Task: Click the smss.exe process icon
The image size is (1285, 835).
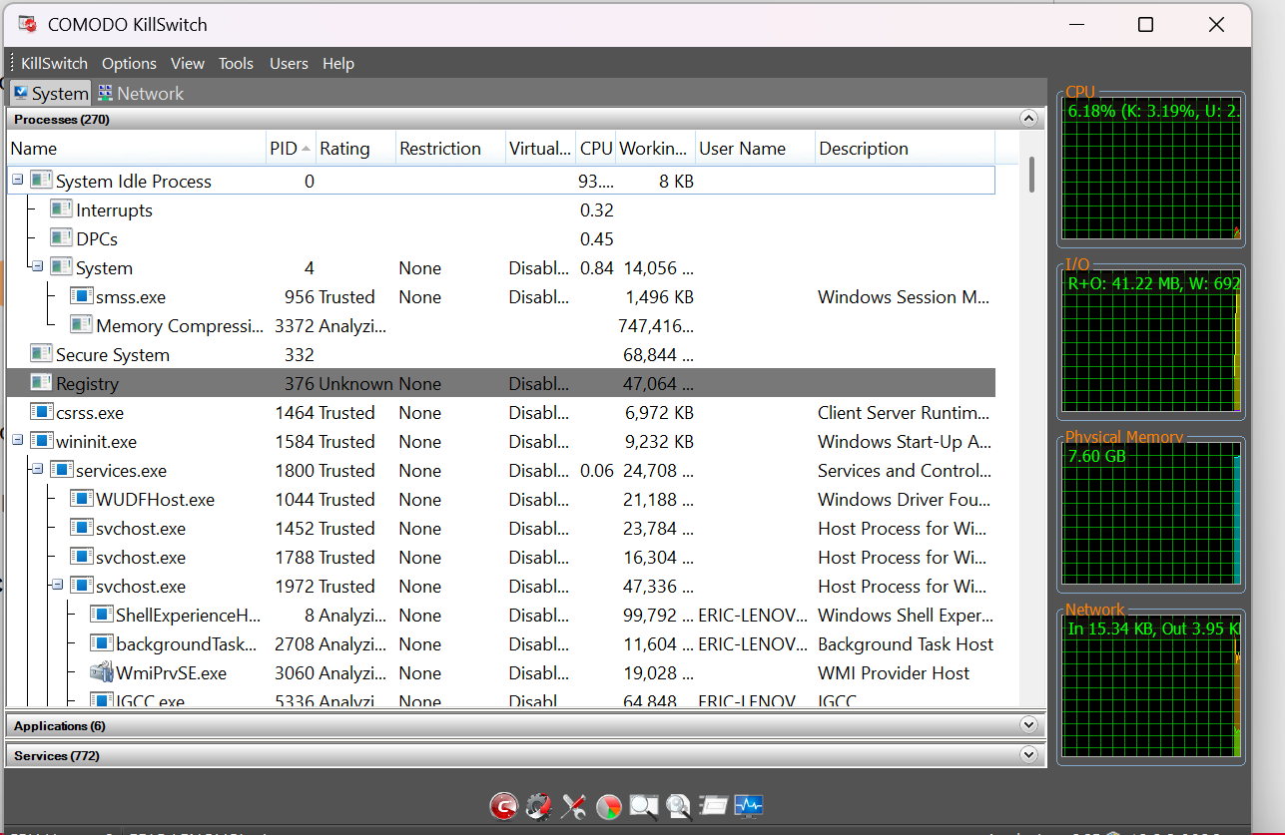Action: coord(81,296)
